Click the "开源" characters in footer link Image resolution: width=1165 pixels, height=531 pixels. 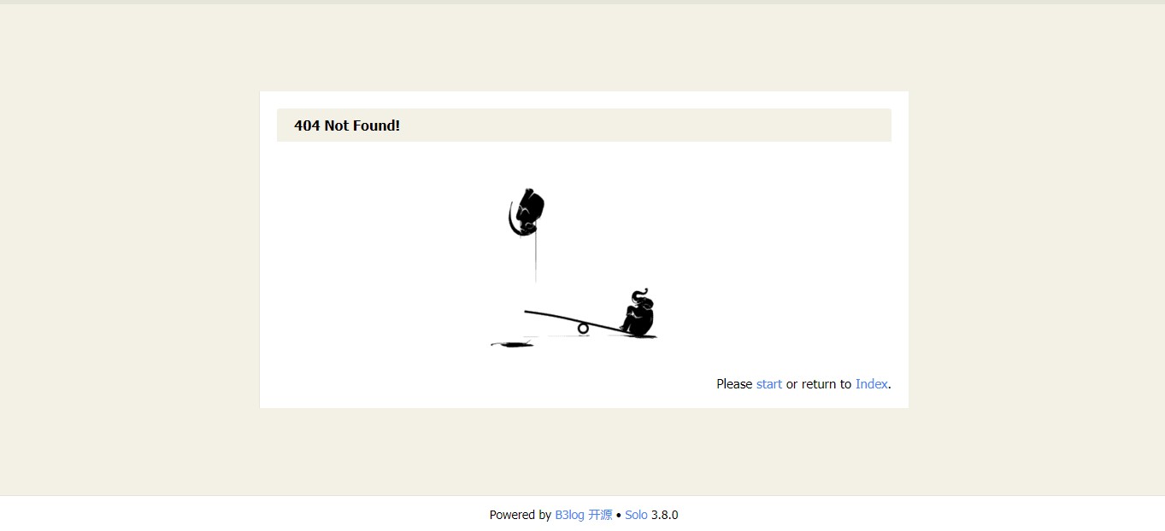[x=600, y=515]
